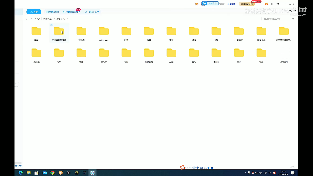The image size is (313, 176).
Task: Go back with the left arrow
Action: click(x=26, y=18)
